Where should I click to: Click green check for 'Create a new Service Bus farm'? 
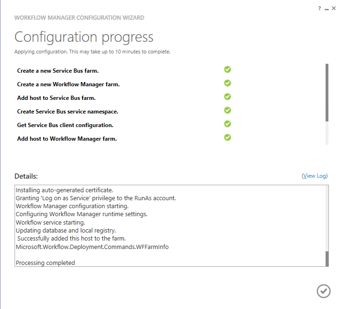(x=228, y=69)
